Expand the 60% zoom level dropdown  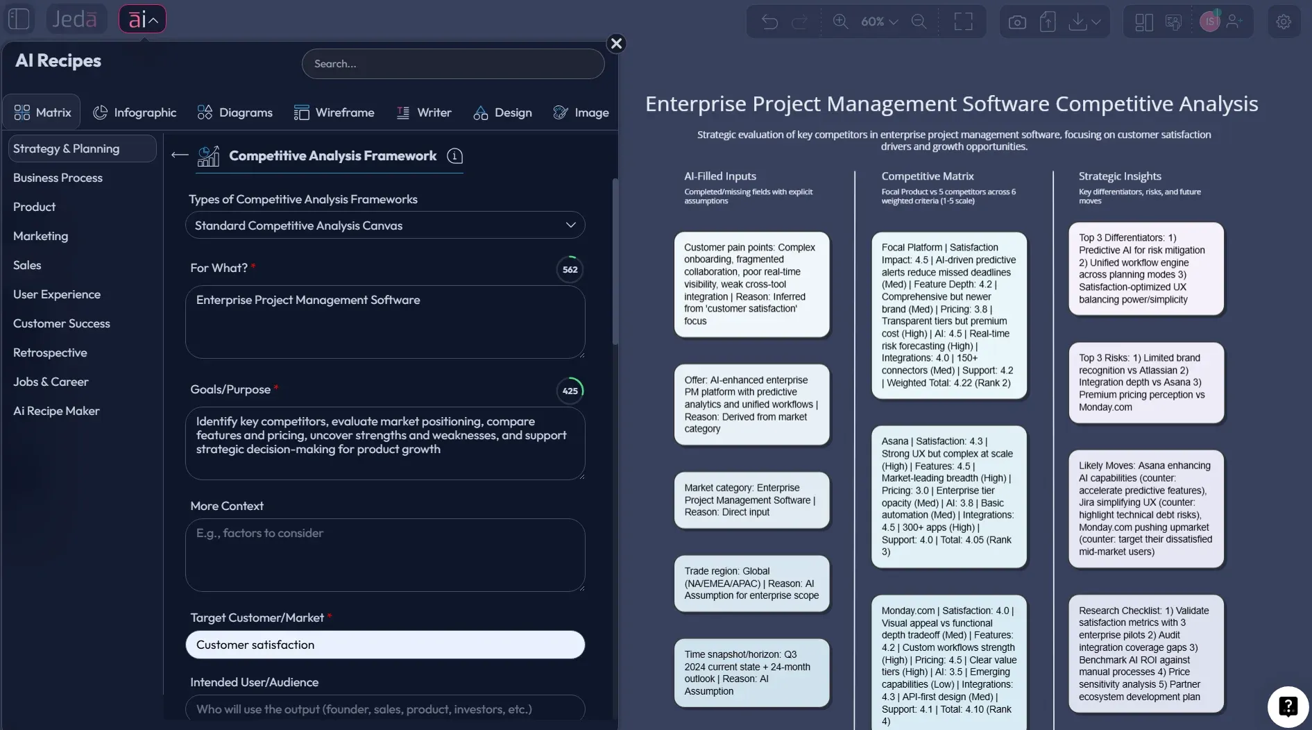(879, 22)
